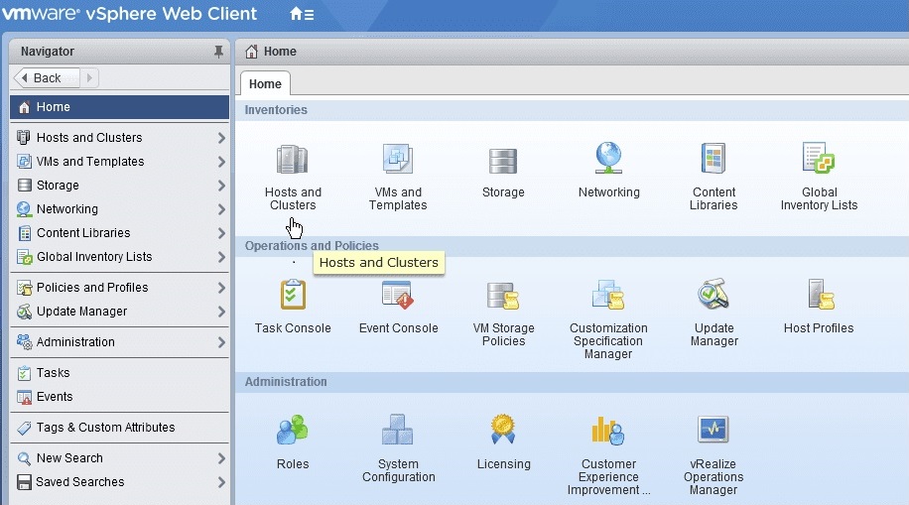909x505 pixels.
Task: Click the Storage inventory icon
Action: click(503, 160)
